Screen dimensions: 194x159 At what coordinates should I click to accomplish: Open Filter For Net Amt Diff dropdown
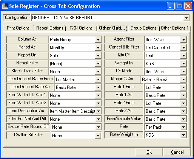coord(98,119)
